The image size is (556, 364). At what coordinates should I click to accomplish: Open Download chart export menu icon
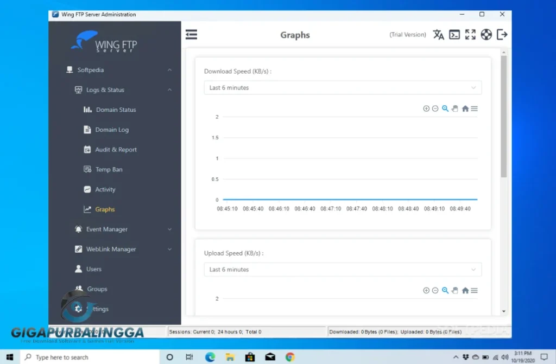click(475, 108)
